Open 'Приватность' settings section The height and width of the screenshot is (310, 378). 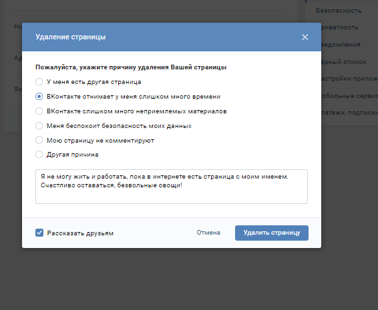[x=340, y=27]
